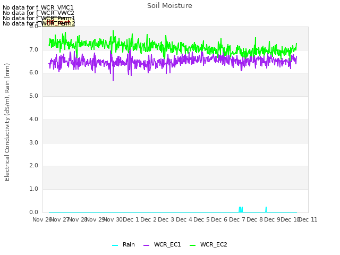Click the 7.0 y-axis tick label
The height and width of the screenshot is (255, 340).
(33, 50)
